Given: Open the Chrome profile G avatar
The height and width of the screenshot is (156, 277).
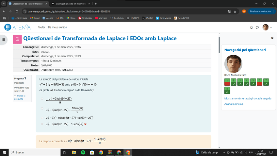Looking at the screenshot, I should pos(244,11).
